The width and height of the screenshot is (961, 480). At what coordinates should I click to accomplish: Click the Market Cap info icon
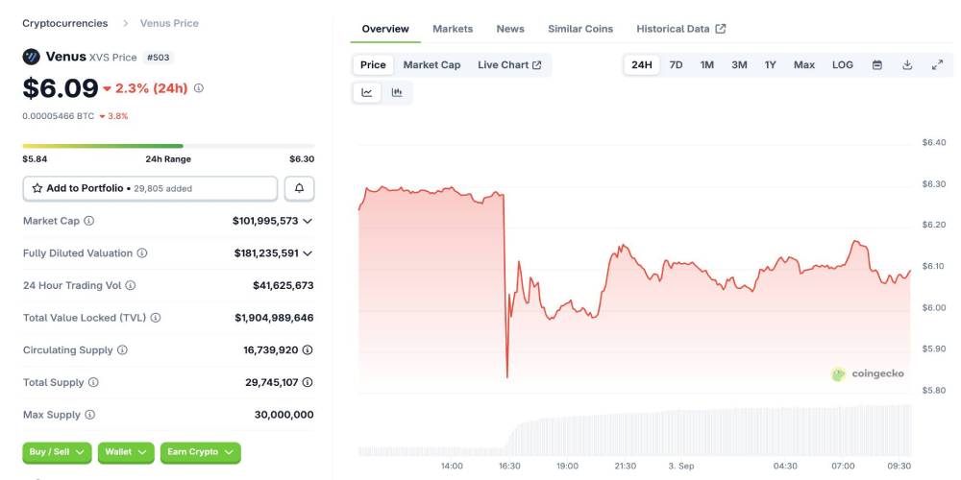[x=89, y=221]
